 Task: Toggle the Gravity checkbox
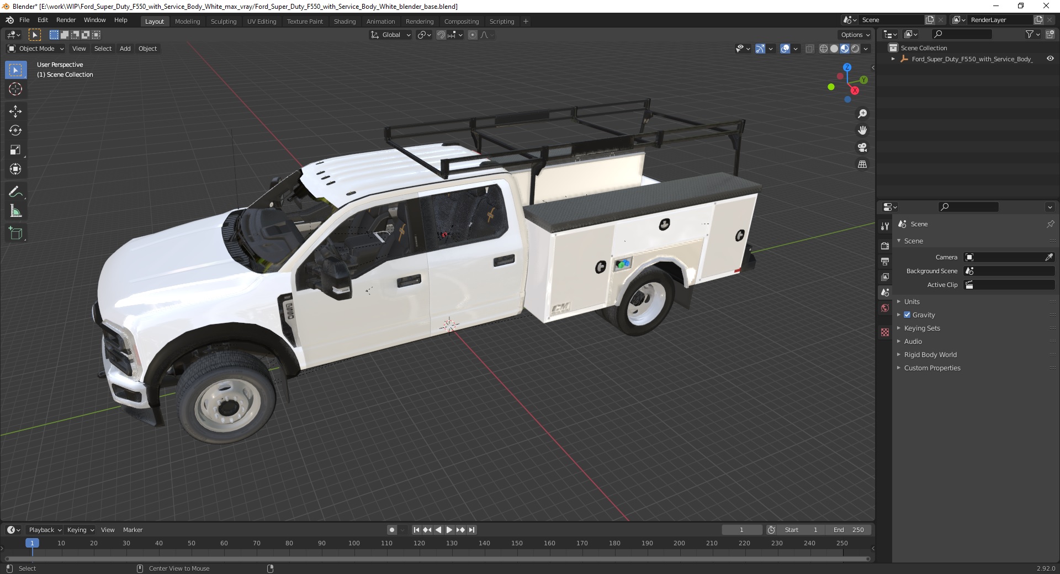907,315
